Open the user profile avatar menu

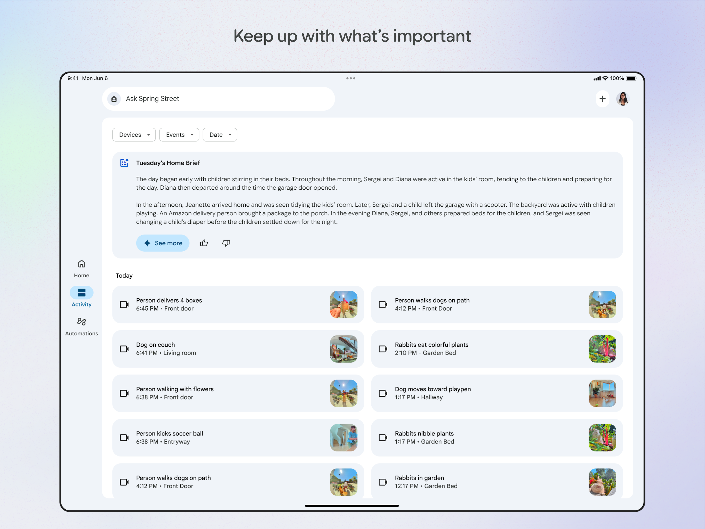[623, 99]
